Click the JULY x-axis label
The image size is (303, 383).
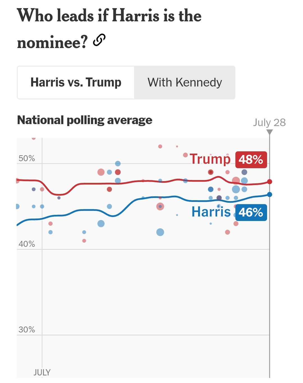[42, 372]
